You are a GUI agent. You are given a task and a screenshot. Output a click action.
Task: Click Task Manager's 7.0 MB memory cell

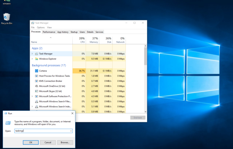93,54
